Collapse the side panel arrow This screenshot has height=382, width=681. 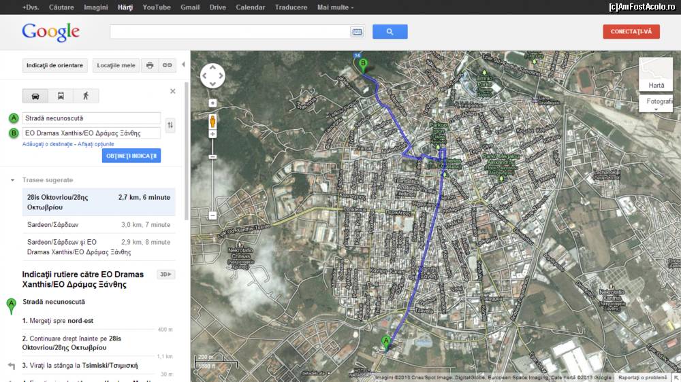(183, 65)
